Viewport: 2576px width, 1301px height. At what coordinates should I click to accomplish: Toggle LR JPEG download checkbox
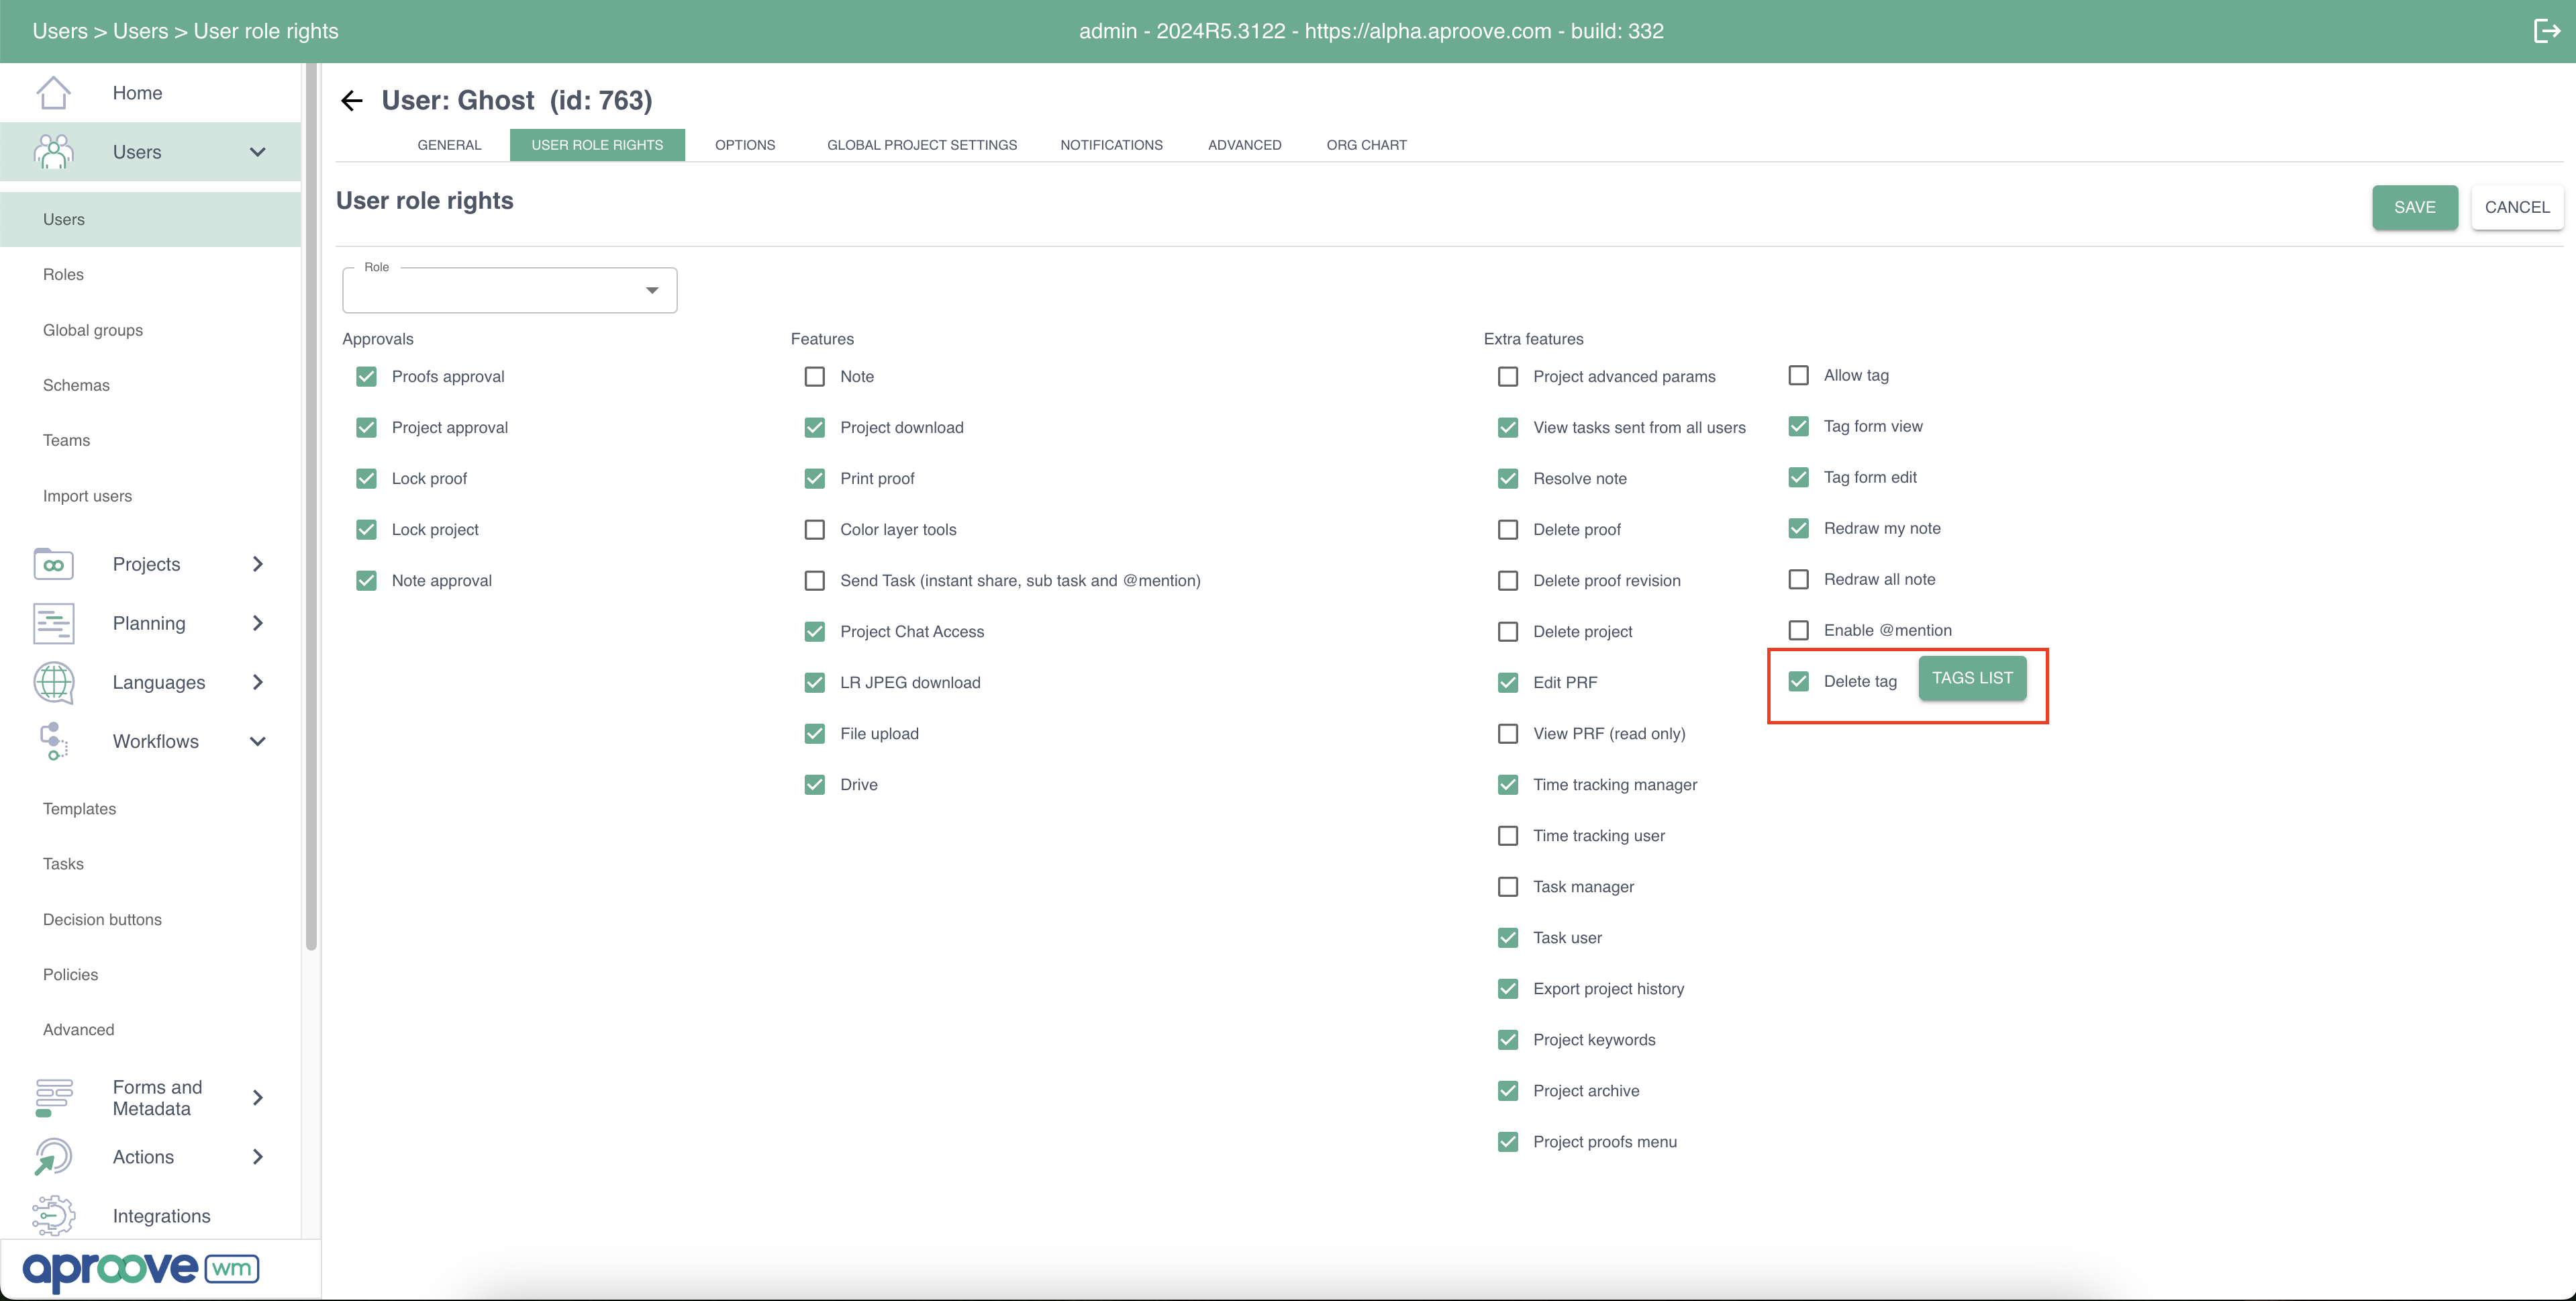814,682
